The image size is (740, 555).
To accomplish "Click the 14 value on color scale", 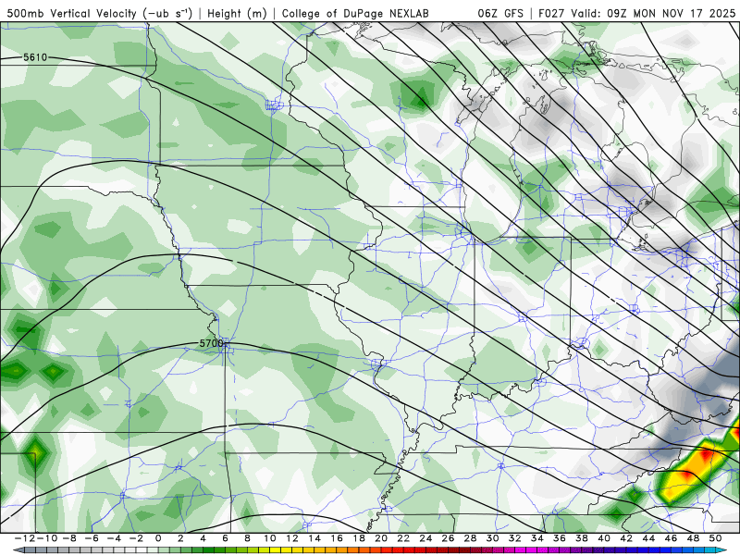I will click(x=314, y=538).
